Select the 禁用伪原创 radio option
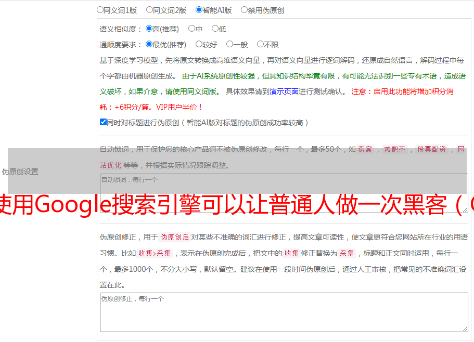This screenshot has height=342, width=474. click(x=244, y=10)
